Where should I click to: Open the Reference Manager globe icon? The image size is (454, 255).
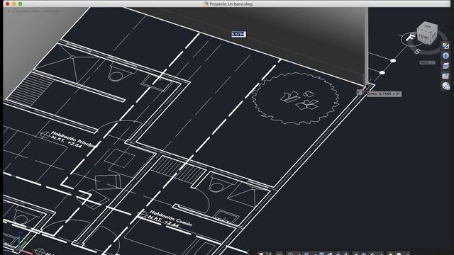(x=445, y=86)
